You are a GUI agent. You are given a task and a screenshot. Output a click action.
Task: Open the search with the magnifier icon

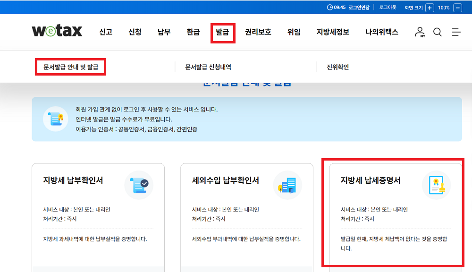pos(437,32)
